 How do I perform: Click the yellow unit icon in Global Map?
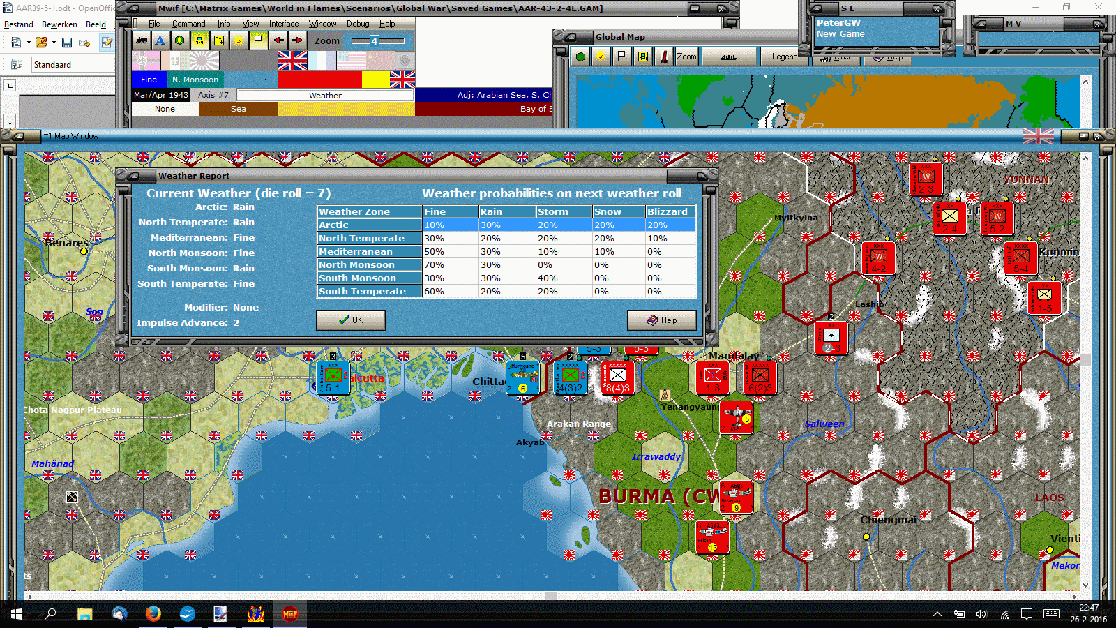[642, 57]
